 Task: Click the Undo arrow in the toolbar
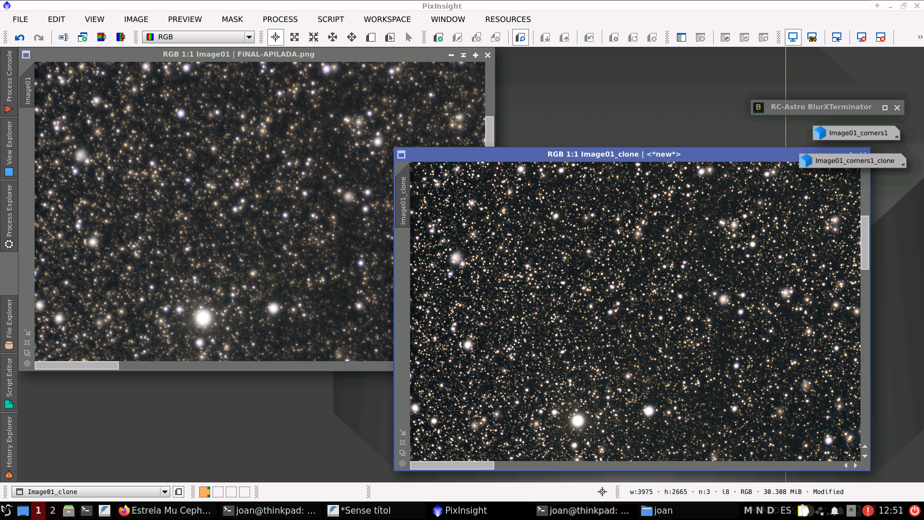(x=20, y=38)
